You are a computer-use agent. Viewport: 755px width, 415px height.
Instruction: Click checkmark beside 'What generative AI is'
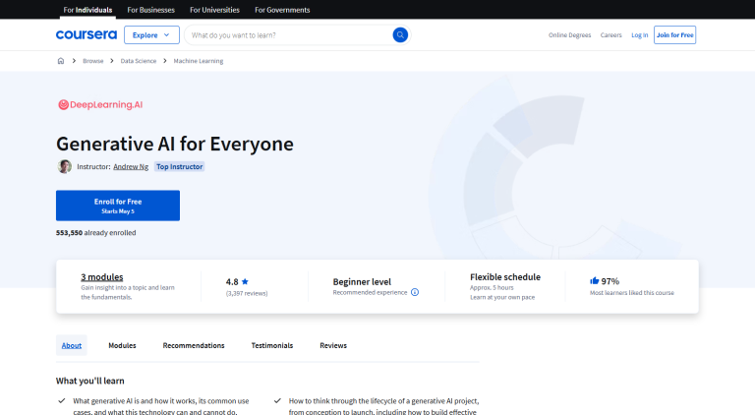tap(62, 400)
